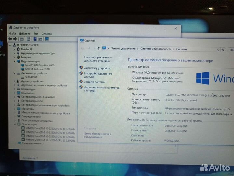Screen dimensions: 234x176
Task: Open Настройка удаленного доступа link
Action: (98, 75)
